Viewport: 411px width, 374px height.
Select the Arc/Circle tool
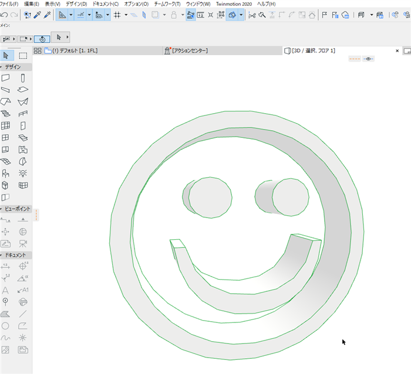(x=5, y=326)
